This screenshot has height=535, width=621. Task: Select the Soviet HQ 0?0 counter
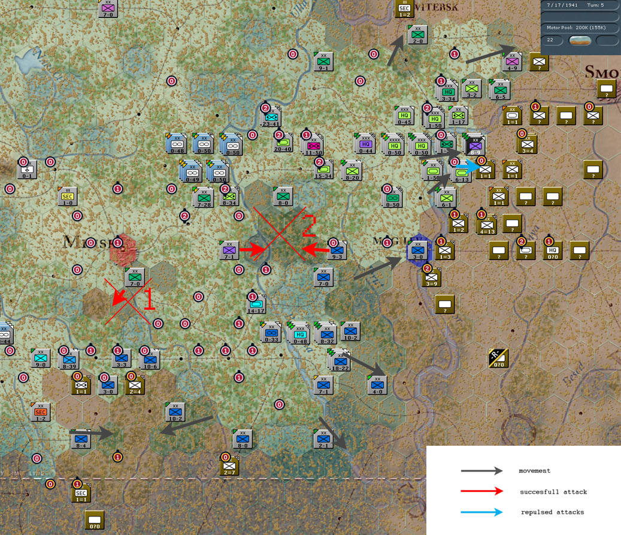(552, 250)
